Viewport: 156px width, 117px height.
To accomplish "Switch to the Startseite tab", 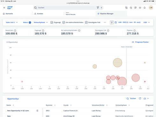I will pyautogui.click(x=8, y=14).
